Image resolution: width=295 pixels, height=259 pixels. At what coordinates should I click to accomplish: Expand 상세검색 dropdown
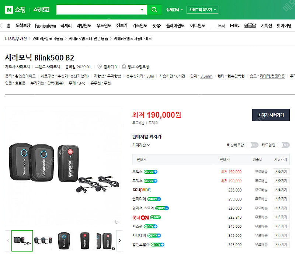(x=174, y=10)
